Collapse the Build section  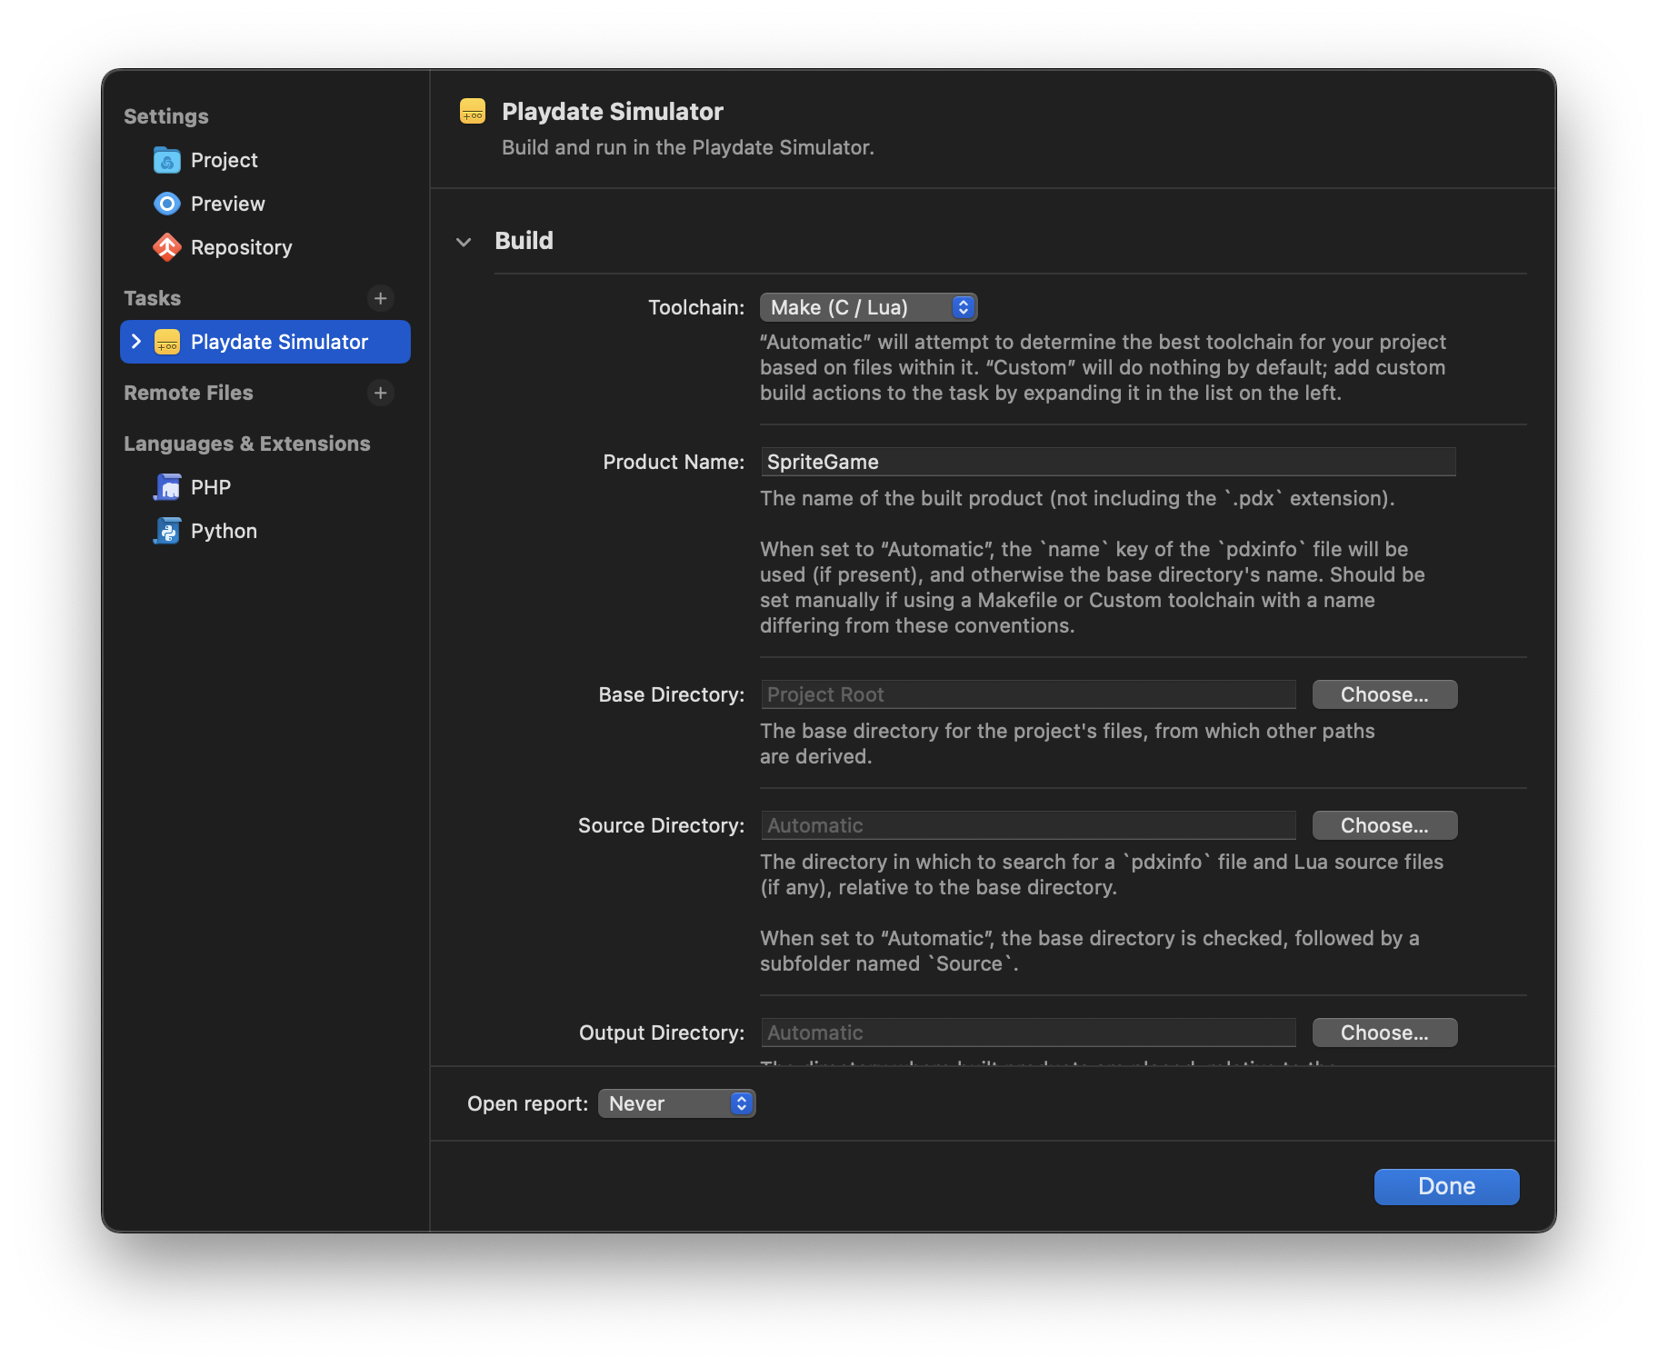tap(464, 242)
